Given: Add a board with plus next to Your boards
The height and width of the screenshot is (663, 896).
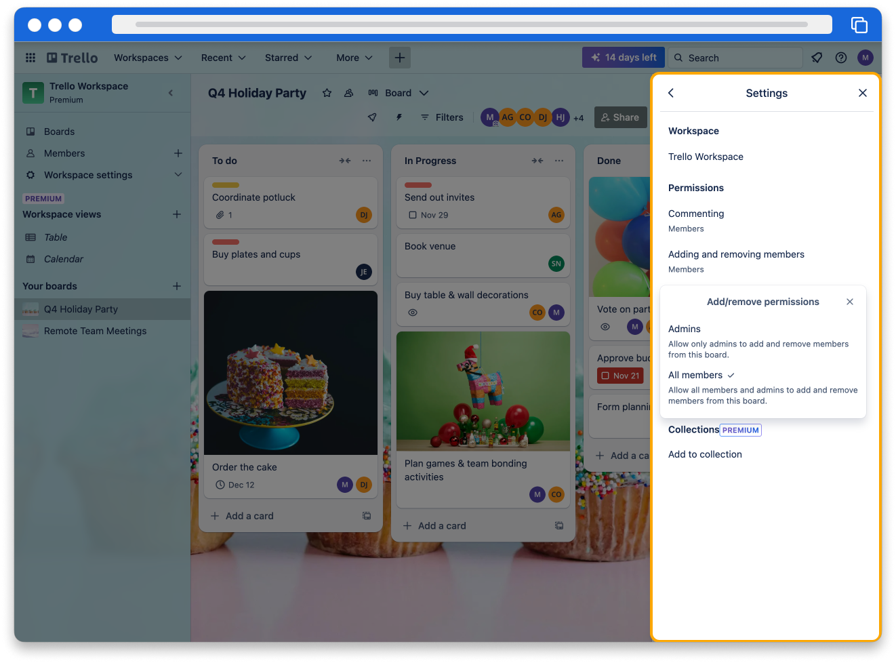Looking at the screenshot, I should coord(177,286).
